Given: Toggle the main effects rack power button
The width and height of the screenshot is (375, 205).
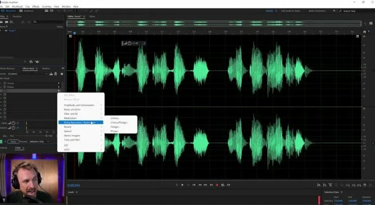Looking at the screenshot, I should (x=1, y=142).
